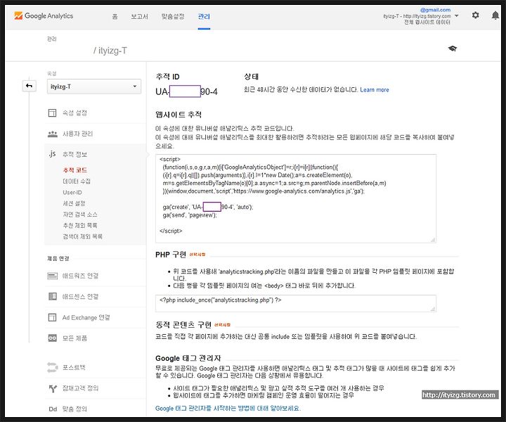506x422 pixels.
Task: Click the 속성 설정 menu label
Action: (x=74, y=113)
